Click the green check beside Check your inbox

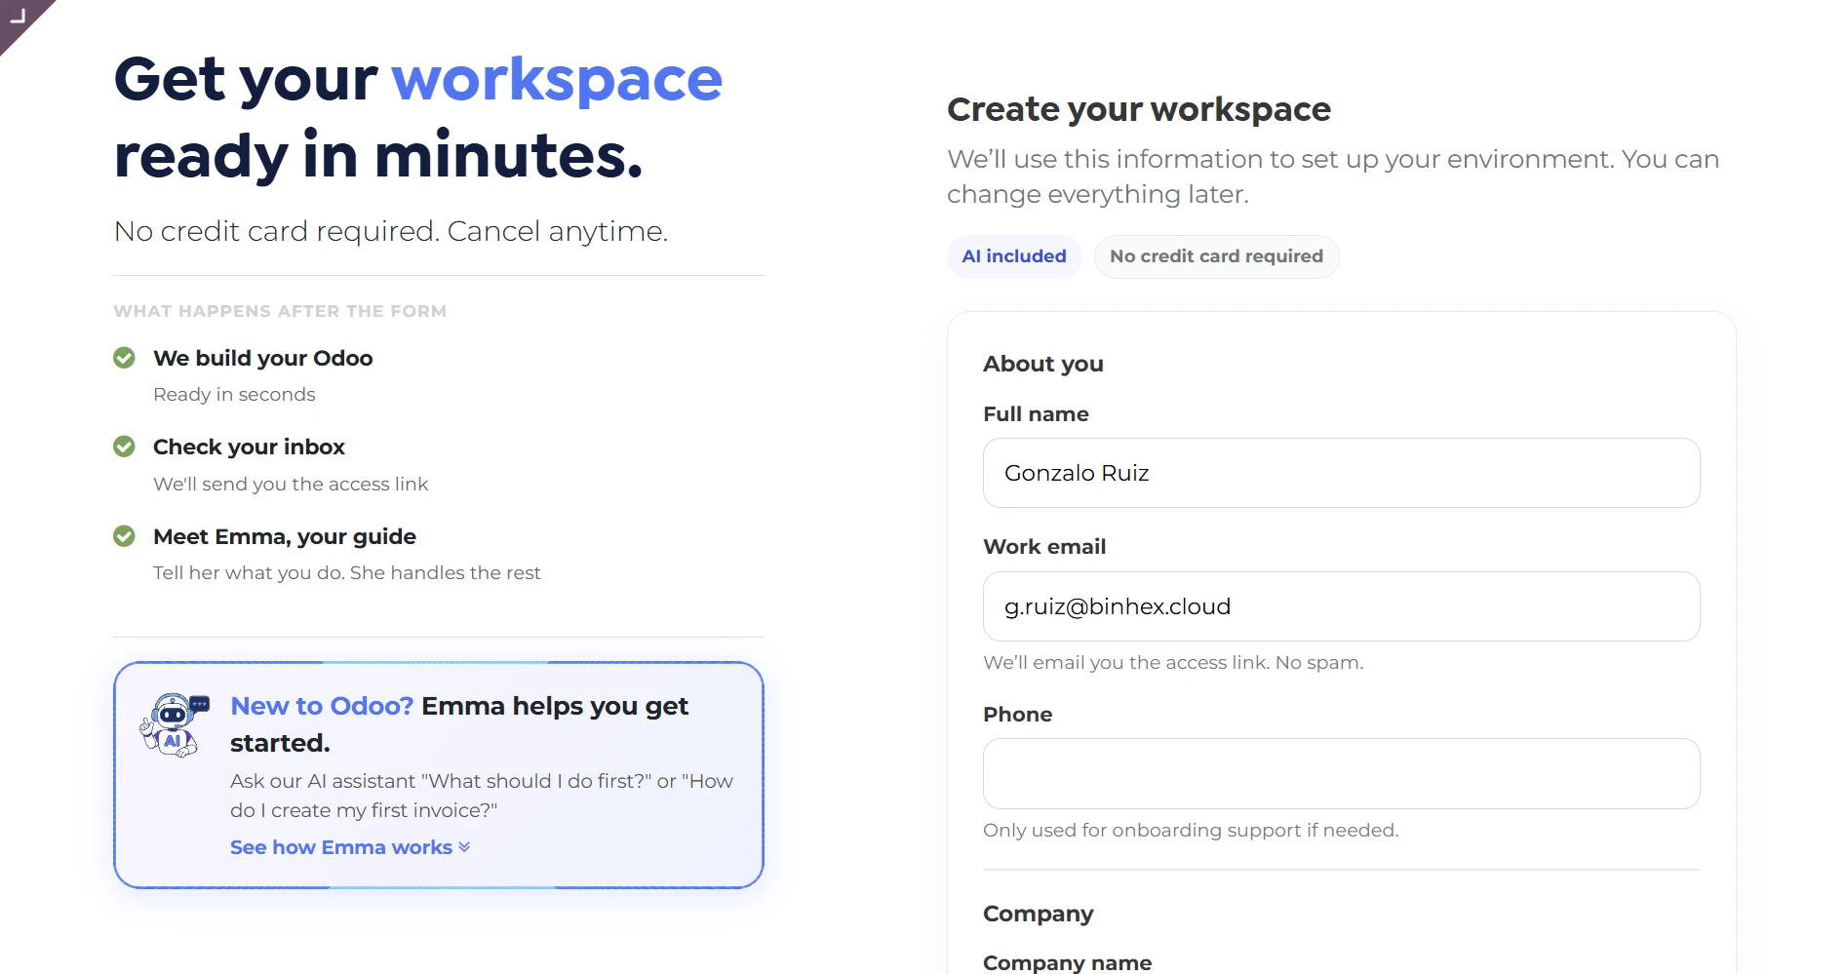[124, 447]
